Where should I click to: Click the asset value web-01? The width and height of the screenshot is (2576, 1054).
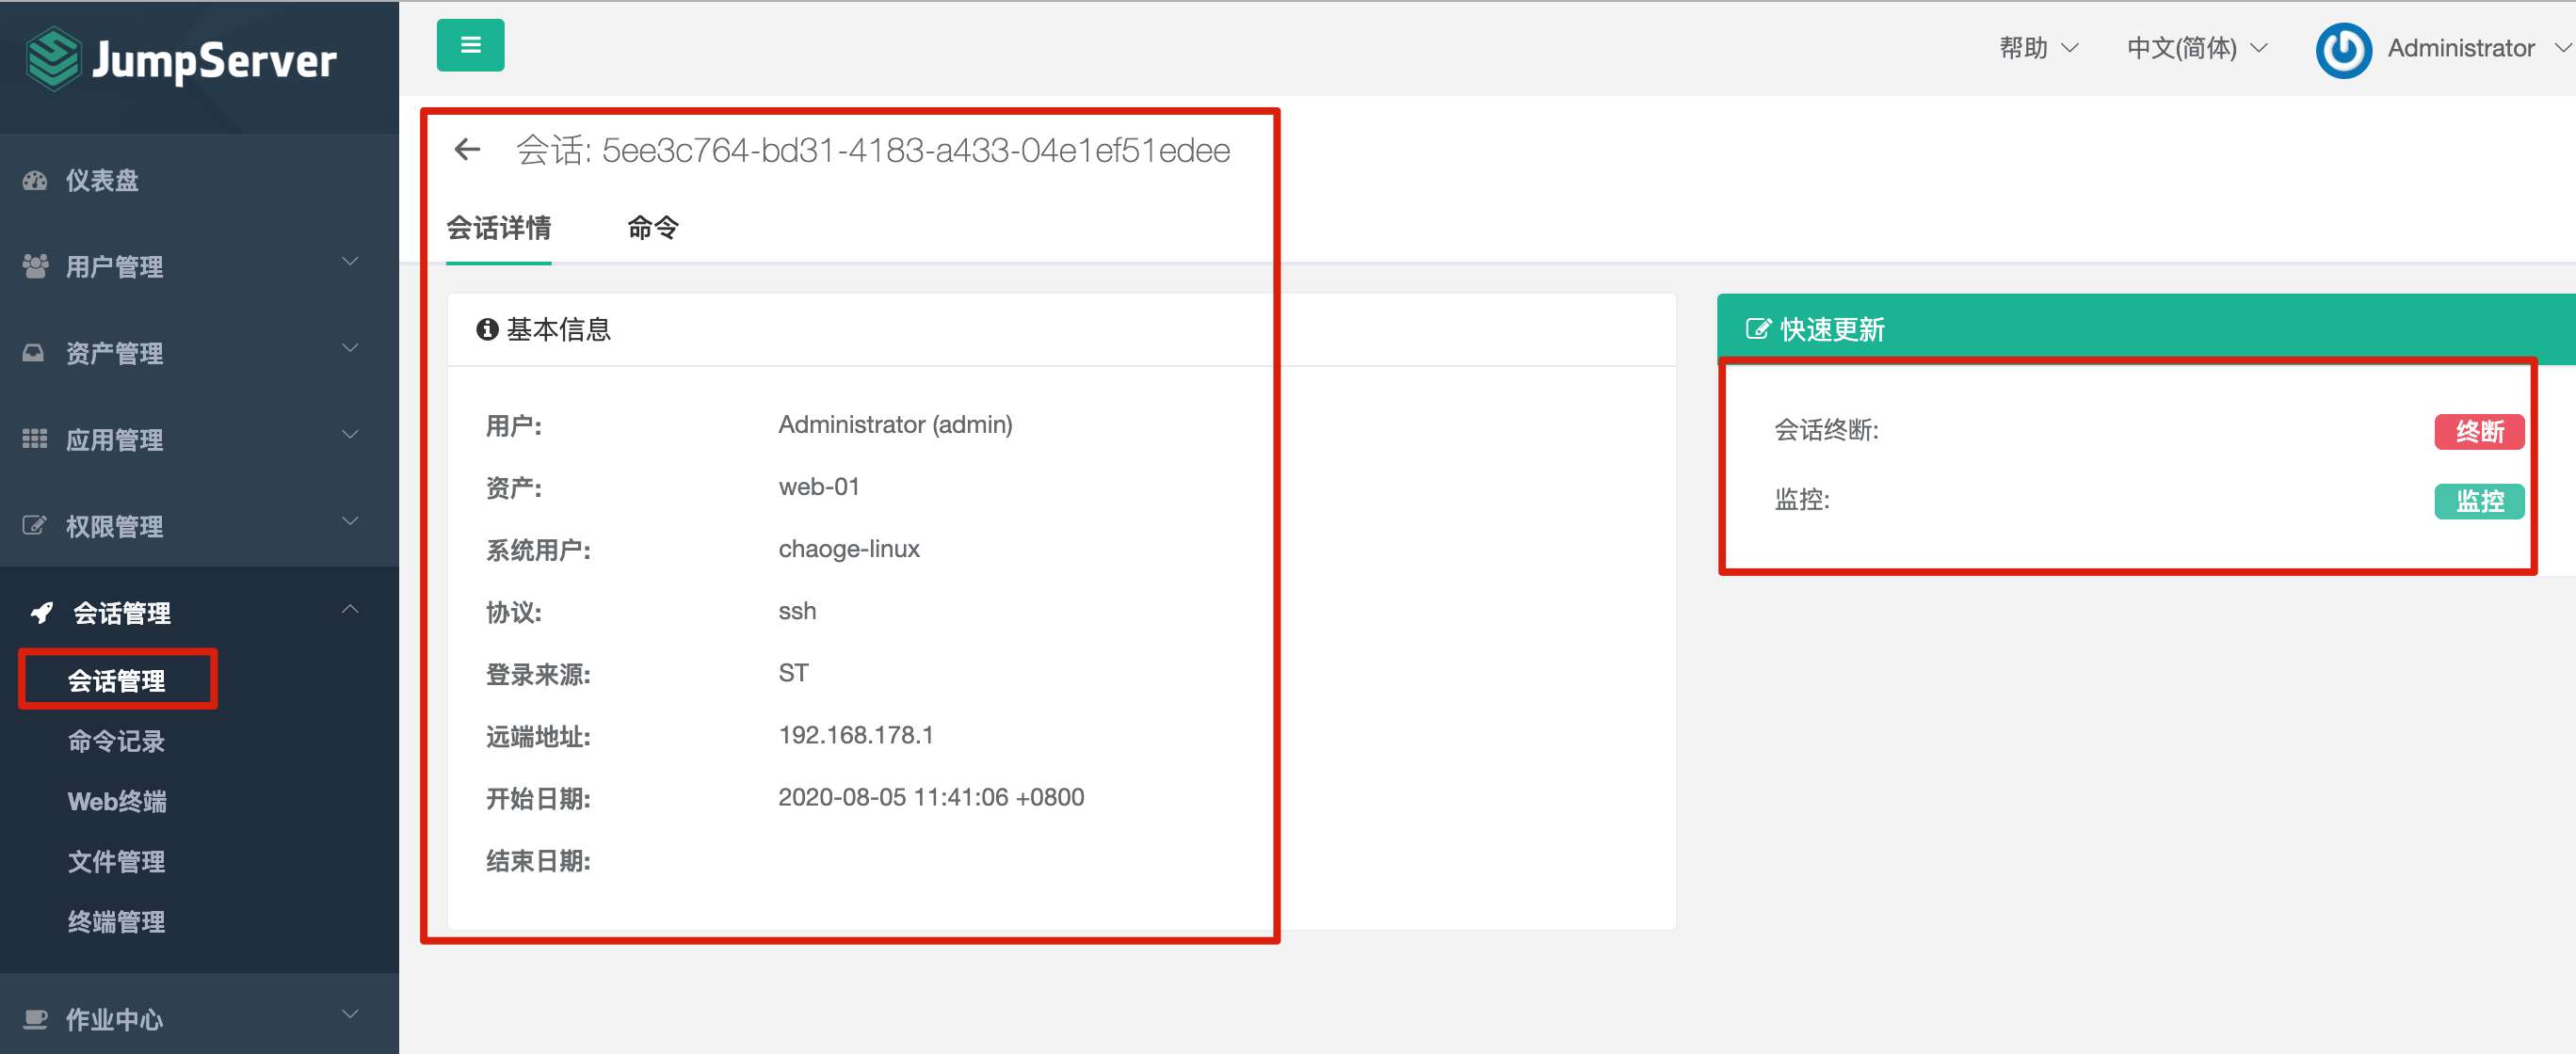(819, 487)
